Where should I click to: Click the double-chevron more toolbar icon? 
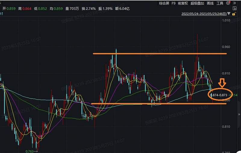[235, 3]
